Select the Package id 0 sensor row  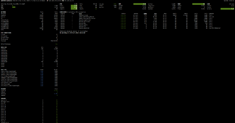tap(29, 102)
